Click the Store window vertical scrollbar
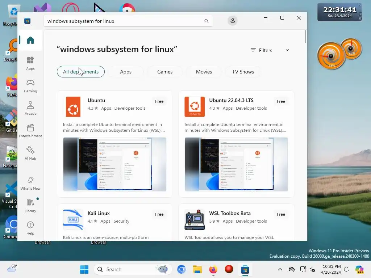 coord(306,37)
